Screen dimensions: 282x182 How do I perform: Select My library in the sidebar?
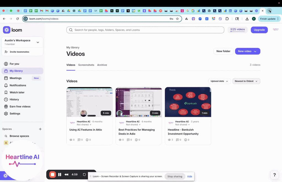tap(22, 71)
